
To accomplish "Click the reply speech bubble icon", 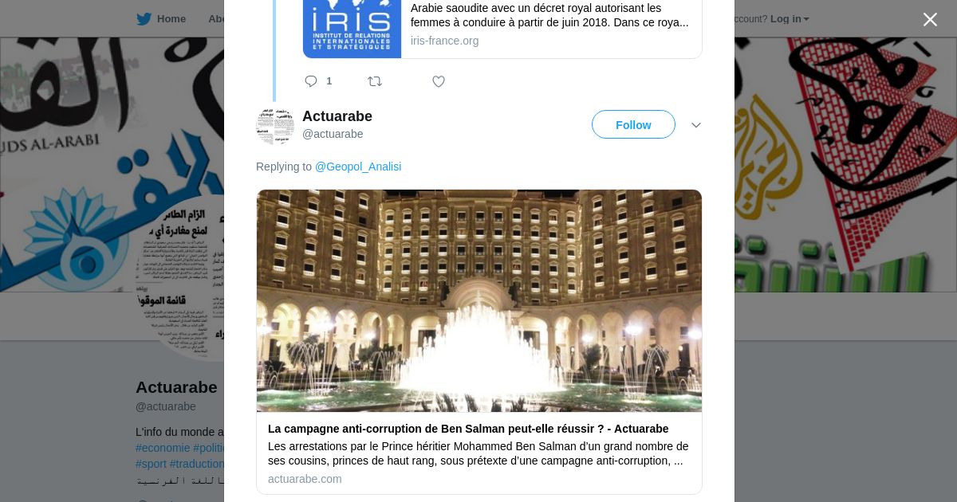I will (x=311, y=81).
